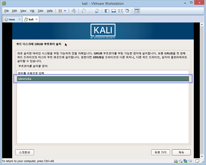
Task: Select the /dev/sda device row
Action: (103, 79)
